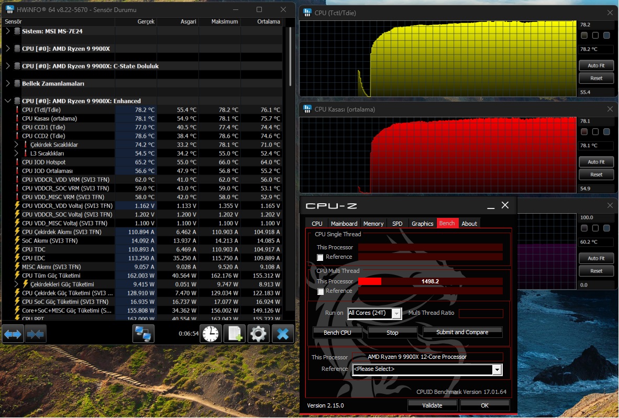Click leftmost color square in CPU (Tctl/Tdie) graph
Image resolution: width=619 pixels, height=418 pixels.
tap(584, 36)
